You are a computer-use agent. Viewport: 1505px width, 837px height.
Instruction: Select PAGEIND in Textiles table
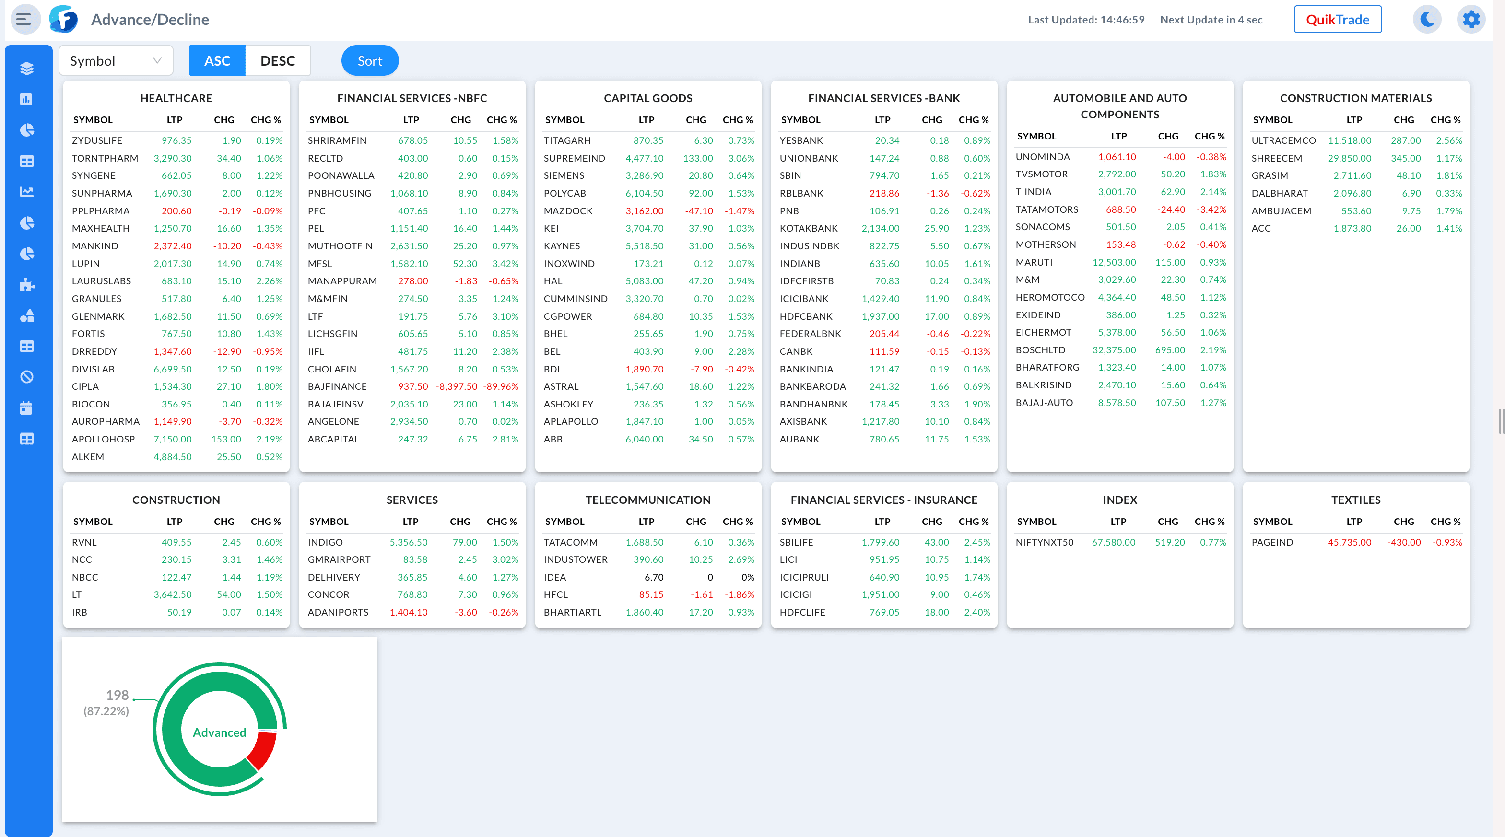tap(1272, 542)
